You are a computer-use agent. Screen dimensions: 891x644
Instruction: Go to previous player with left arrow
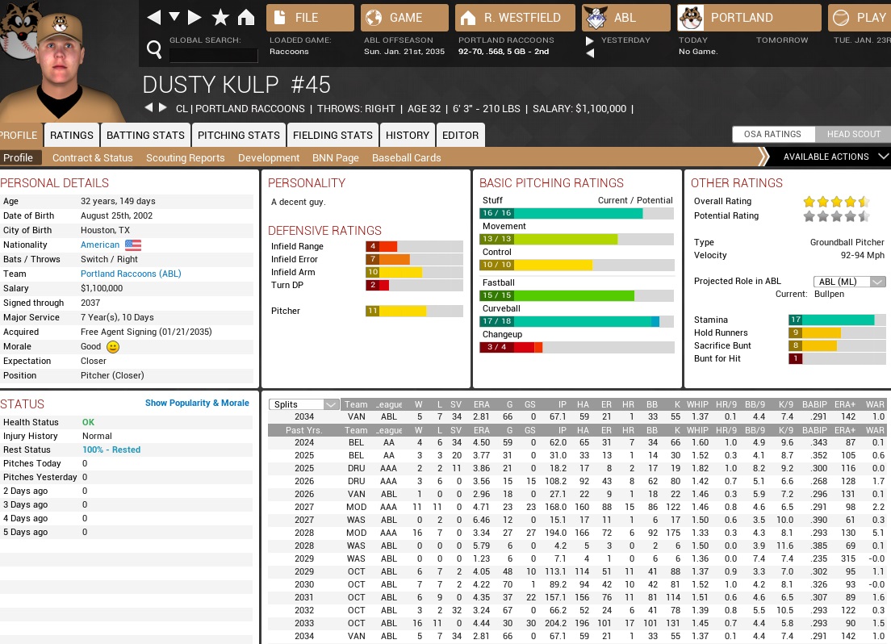click(x=148, y=108)
